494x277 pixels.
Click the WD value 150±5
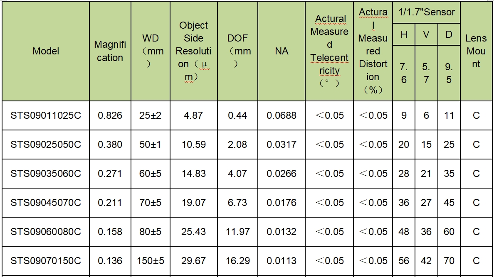click(x=150, y=261)
